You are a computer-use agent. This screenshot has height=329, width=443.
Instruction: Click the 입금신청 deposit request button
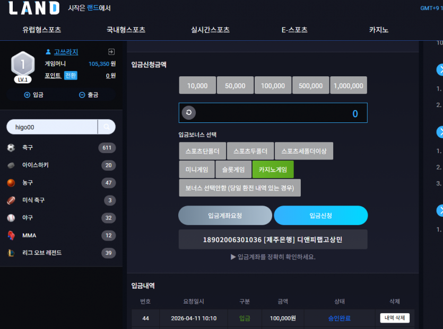320,215
